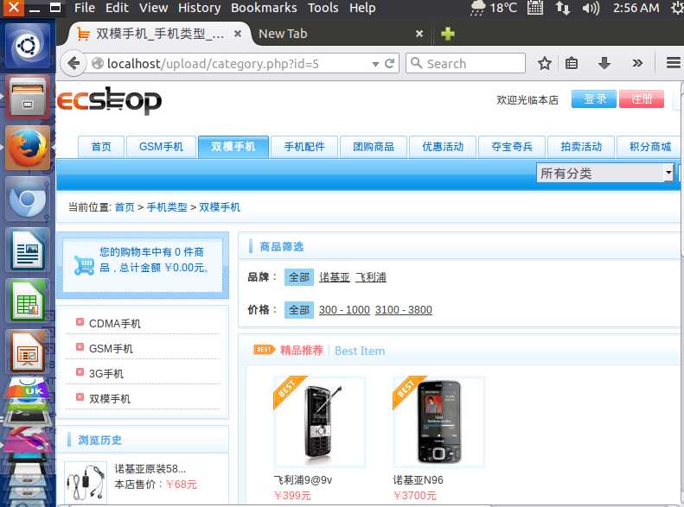Close the 双模手机 tab
The width and height of the screenshot is (684, 507).
tap(238, 34)
